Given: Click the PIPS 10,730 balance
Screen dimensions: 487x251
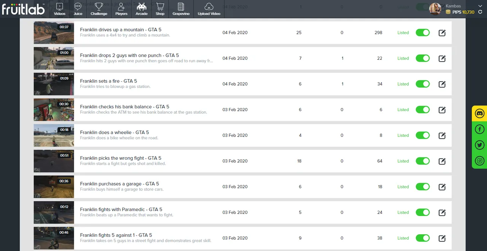Looking at the screenshot, I should click(460, 12).
